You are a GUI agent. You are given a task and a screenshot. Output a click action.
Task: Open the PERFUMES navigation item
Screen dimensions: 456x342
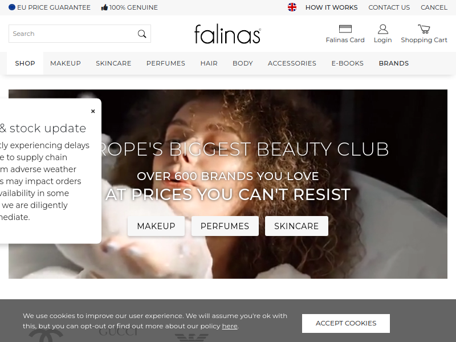pos(166,63)
